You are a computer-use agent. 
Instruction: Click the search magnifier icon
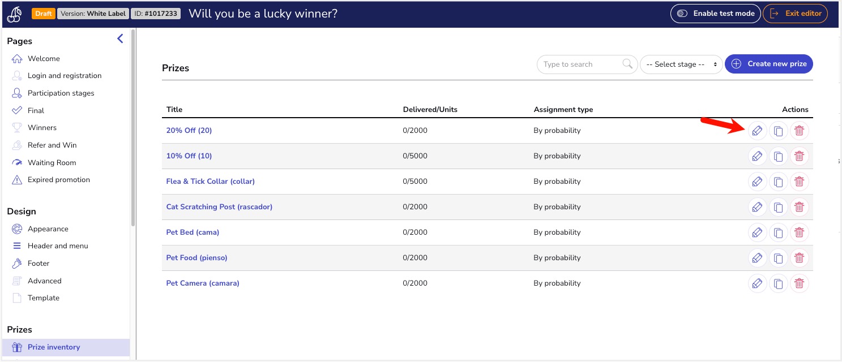(627, 64)
